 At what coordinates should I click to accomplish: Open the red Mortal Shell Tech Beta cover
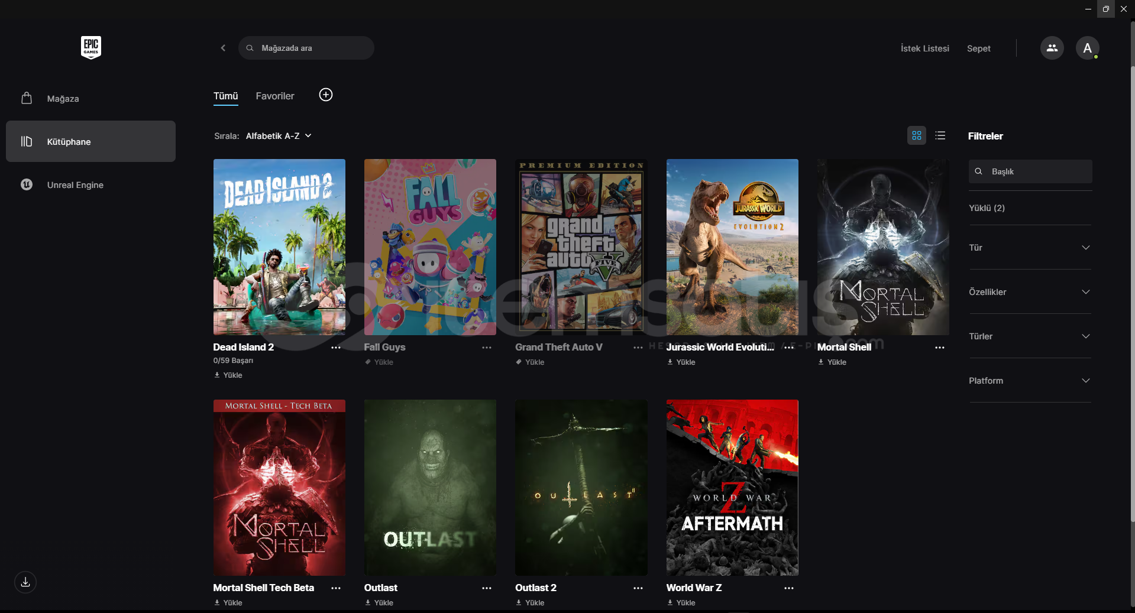(x=279, y=488)
